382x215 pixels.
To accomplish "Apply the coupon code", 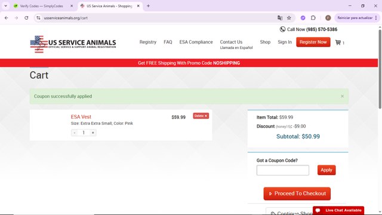I will 326,170.
